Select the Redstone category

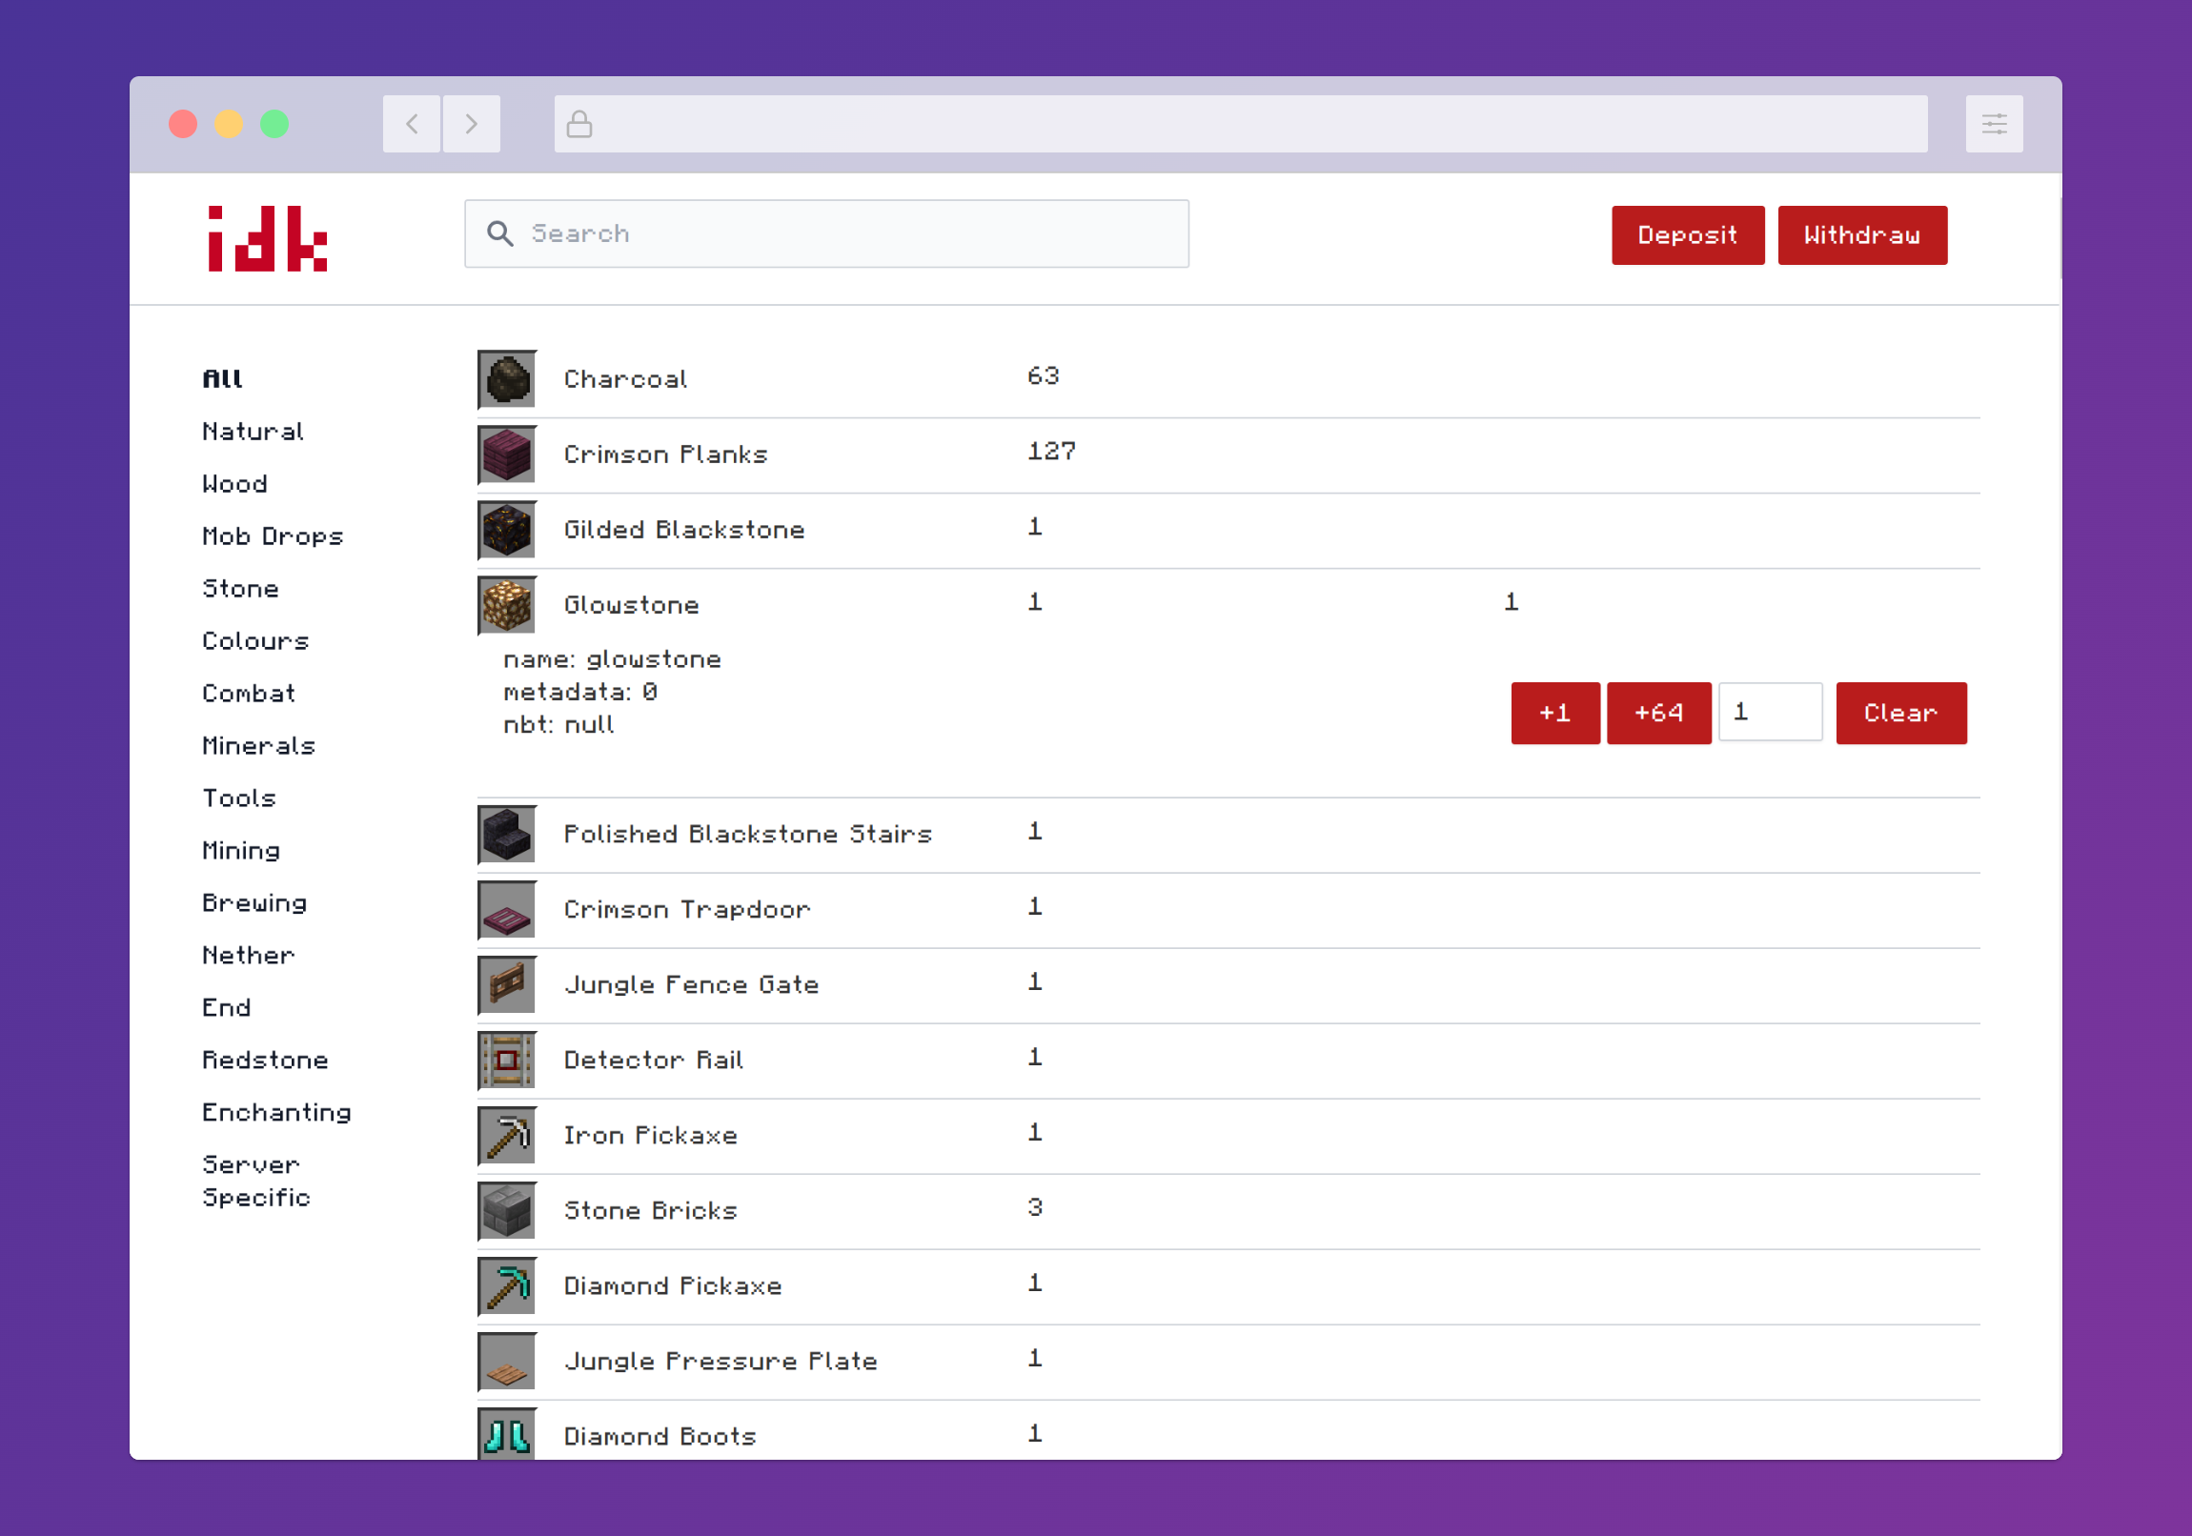pyautogui.click(x=264, y=1061)
